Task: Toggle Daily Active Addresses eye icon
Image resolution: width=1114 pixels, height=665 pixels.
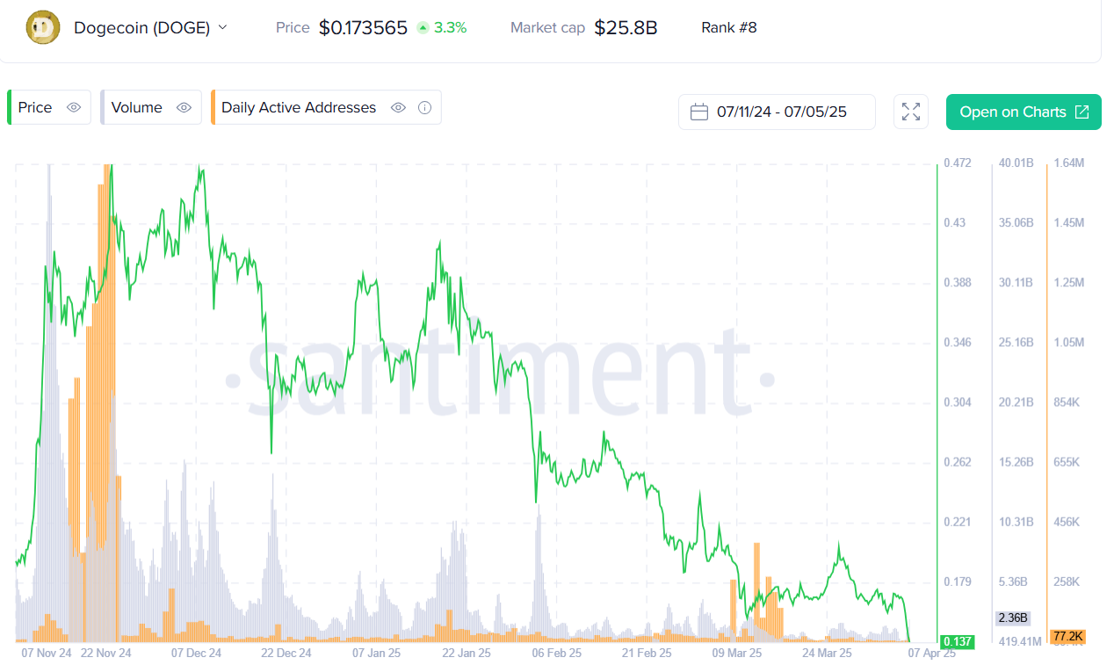Action: click(398, 107)
